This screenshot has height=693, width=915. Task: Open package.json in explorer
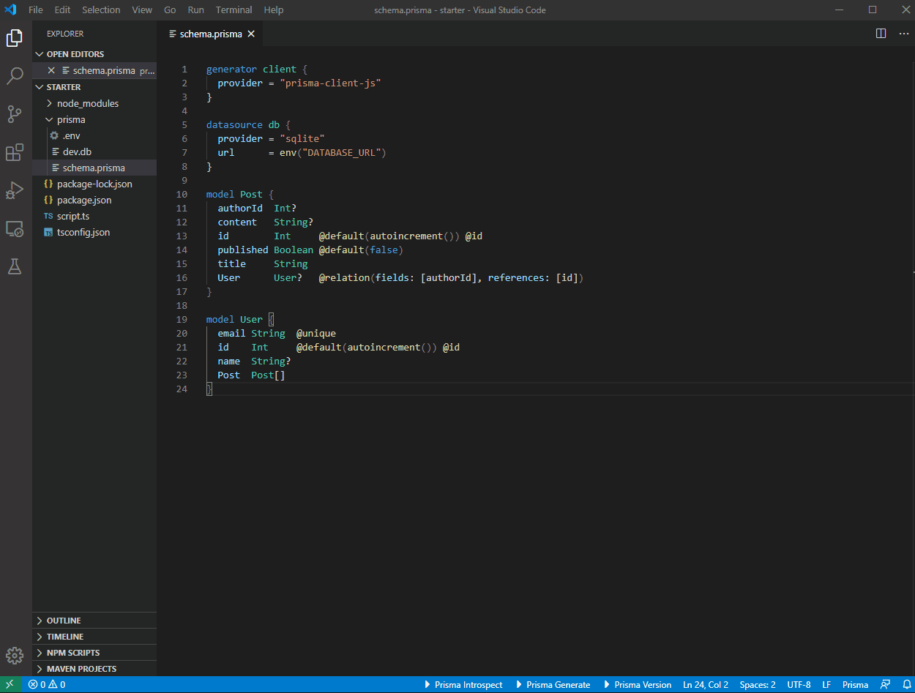[94, 200]
